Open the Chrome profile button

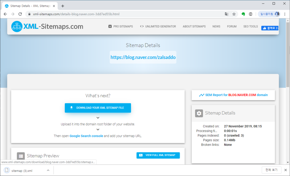(x=269, y=14)
